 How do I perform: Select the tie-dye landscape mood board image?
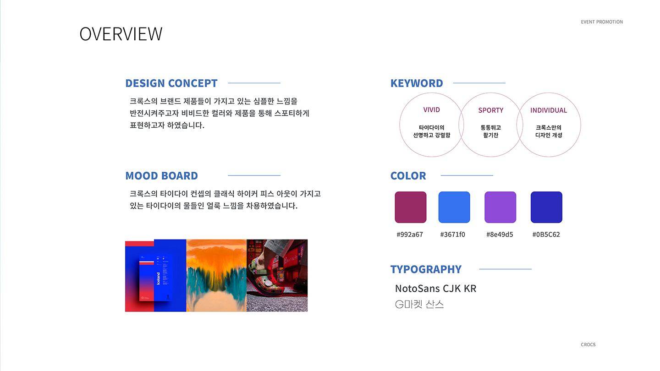(x=215, y=275)
